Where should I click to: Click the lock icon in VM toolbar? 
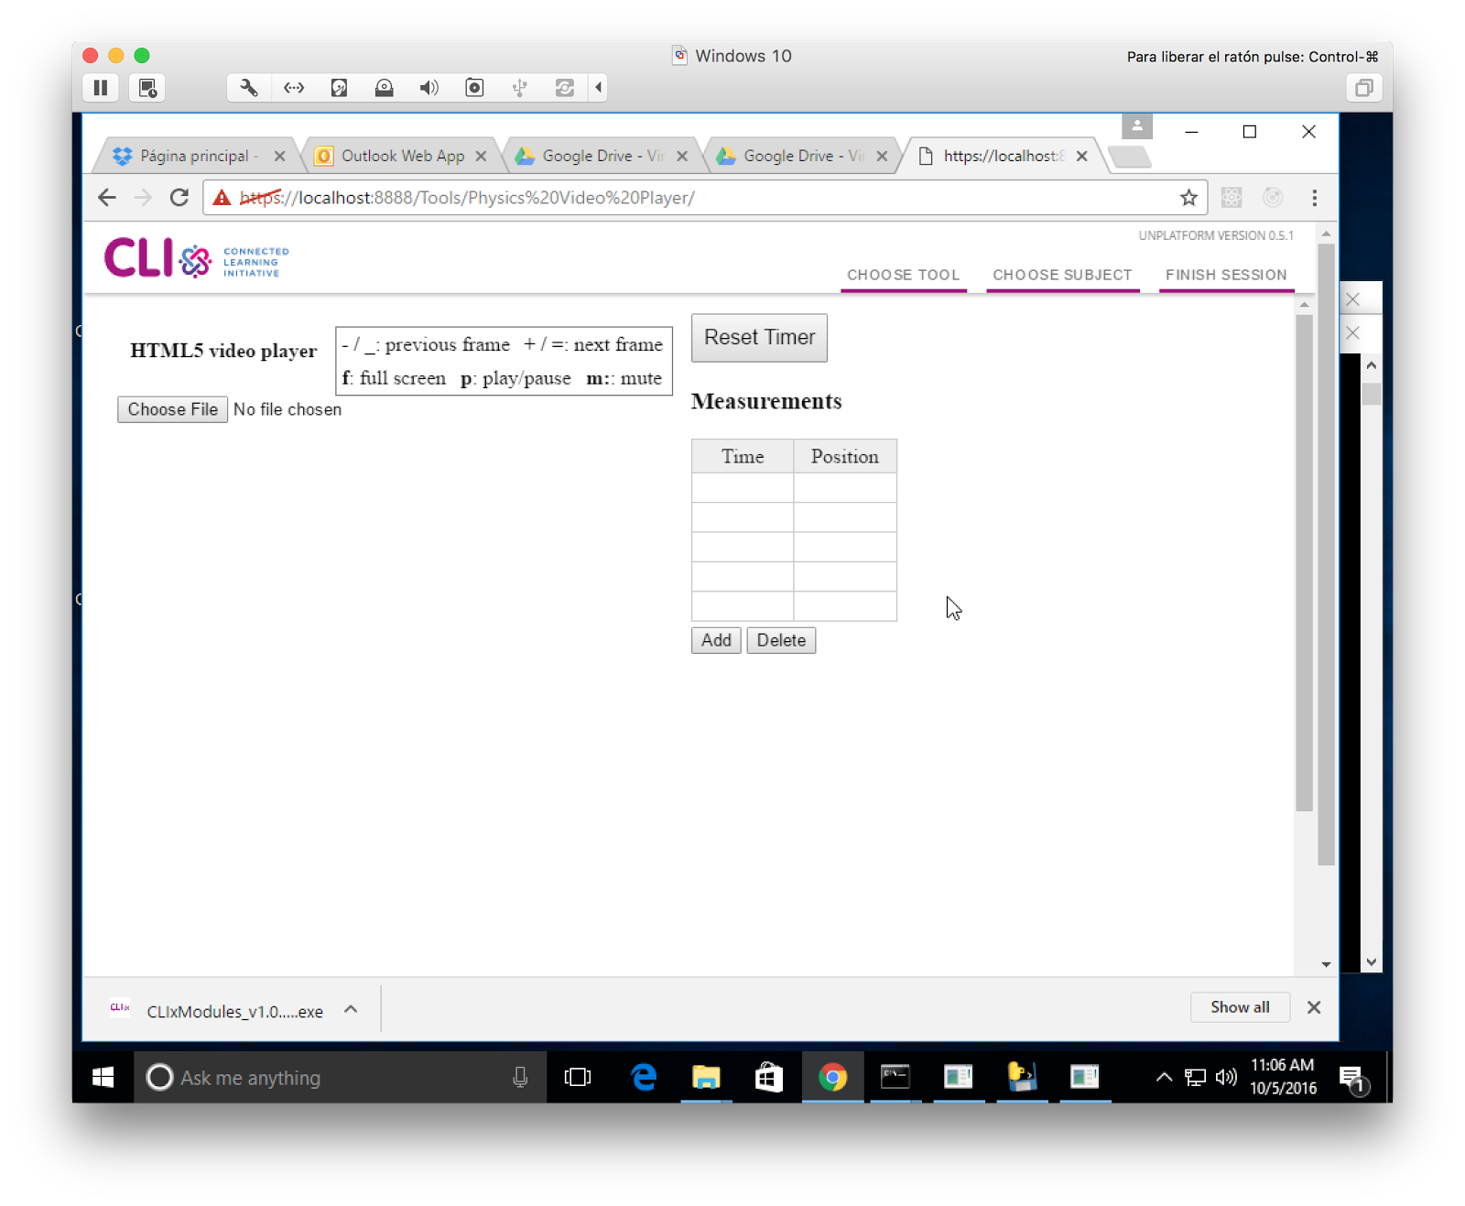coord(384,88)
